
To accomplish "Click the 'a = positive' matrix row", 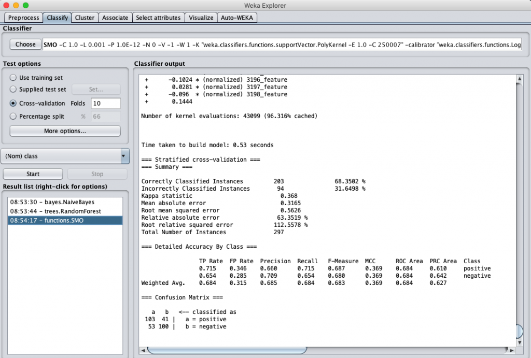I will pos(186,319).
